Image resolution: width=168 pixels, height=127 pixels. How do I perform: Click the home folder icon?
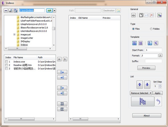point(15,11)
